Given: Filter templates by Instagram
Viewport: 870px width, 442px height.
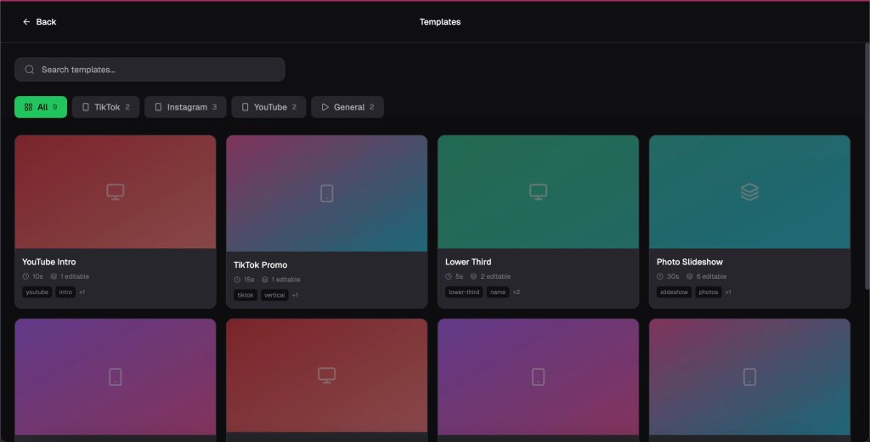Looking at the screenshot, I should (x=185, y=107).
